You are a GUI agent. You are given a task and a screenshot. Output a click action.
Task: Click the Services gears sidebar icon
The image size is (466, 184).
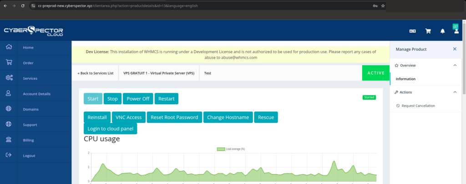pos(9,78)
